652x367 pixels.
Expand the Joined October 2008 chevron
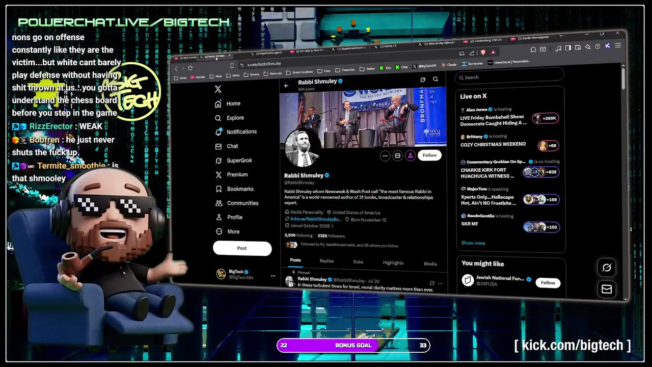(x=333, y=226)
